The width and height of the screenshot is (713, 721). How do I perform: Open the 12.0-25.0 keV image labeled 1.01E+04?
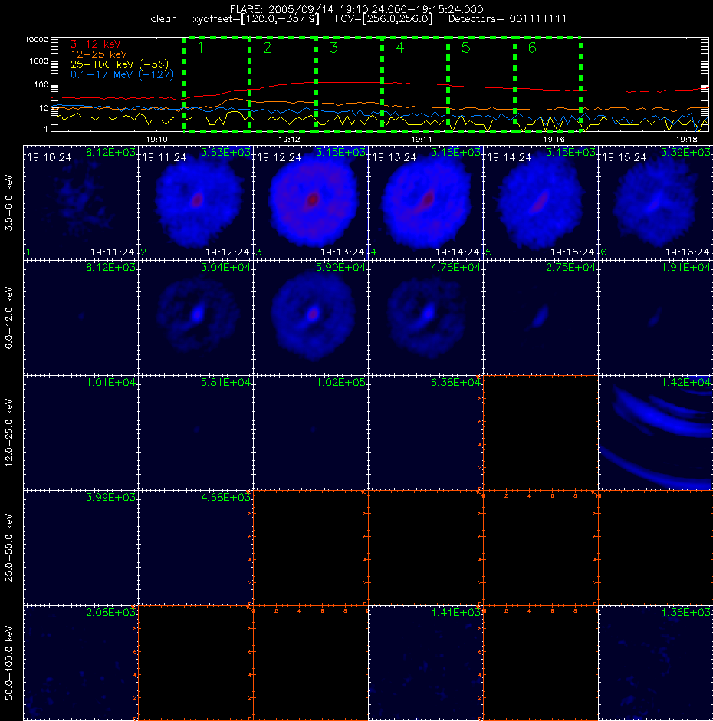pyautogui.click(x=81, y=433)
